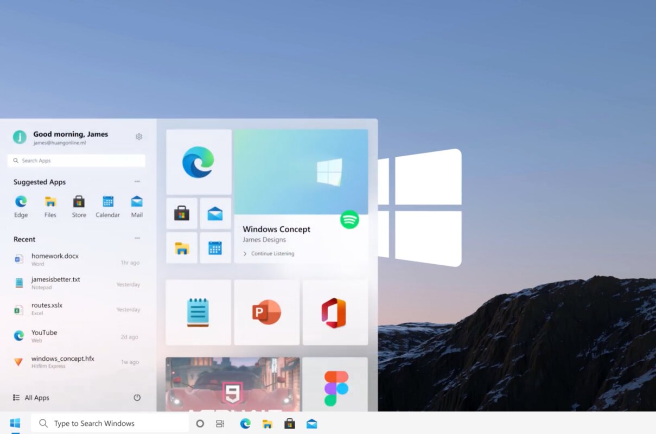The height and width of the screenshot is (434, 656).
Task: Click the Type to Search Windows box
Action: pyautogui.click(x=110, y=423)
